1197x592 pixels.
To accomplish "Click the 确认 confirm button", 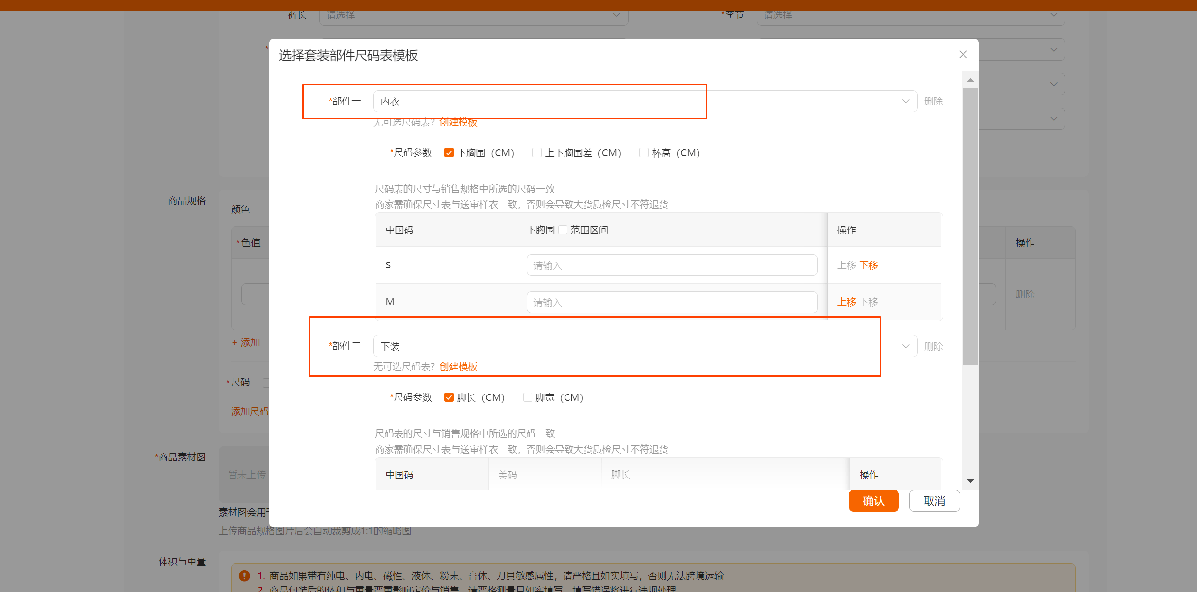I will (x=873, y=500).
